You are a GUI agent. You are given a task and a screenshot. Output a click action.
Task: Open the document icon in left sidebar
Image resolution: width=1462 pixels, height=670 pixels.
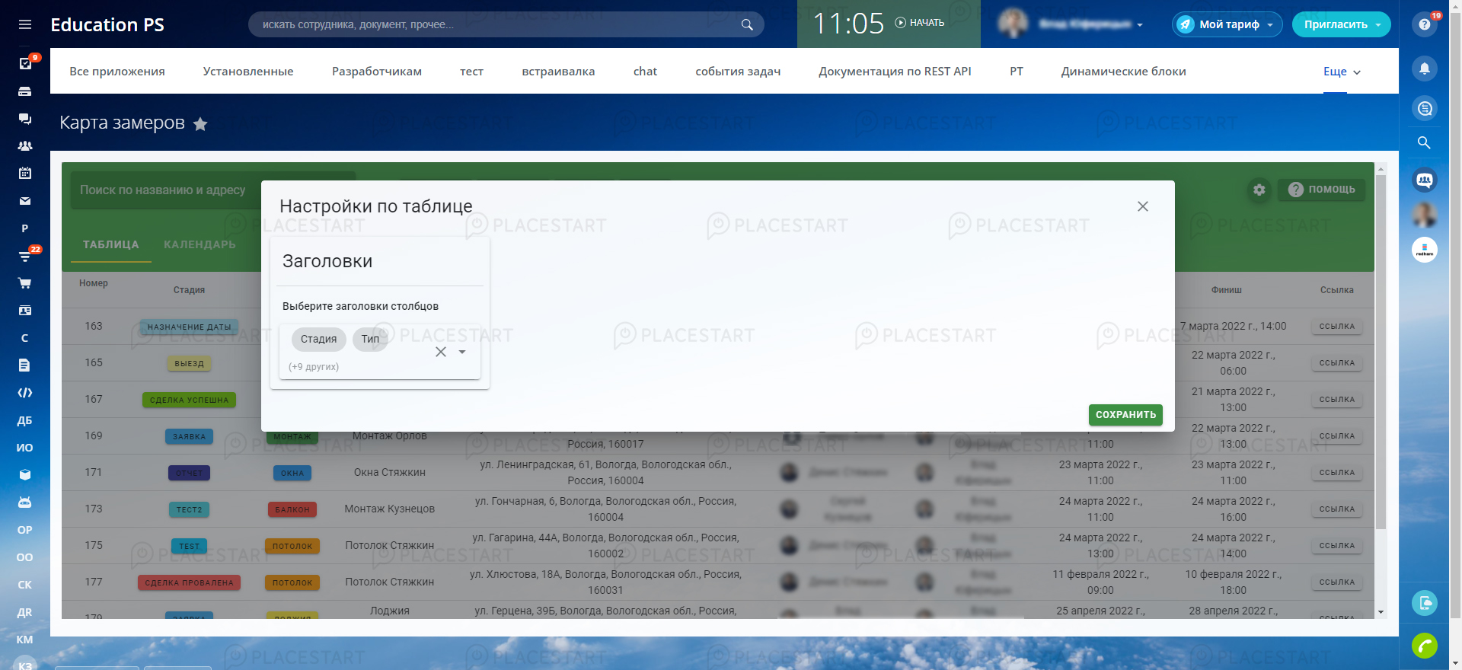point(25,365)
